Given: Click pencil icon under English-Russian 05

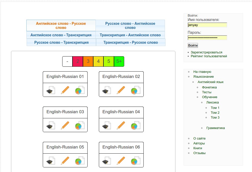Looking at the screenshot, I should [65, 161].
